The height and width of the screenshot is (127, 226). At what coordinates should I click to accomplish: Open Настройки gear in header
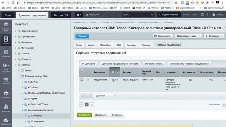[x=92, y=15]
